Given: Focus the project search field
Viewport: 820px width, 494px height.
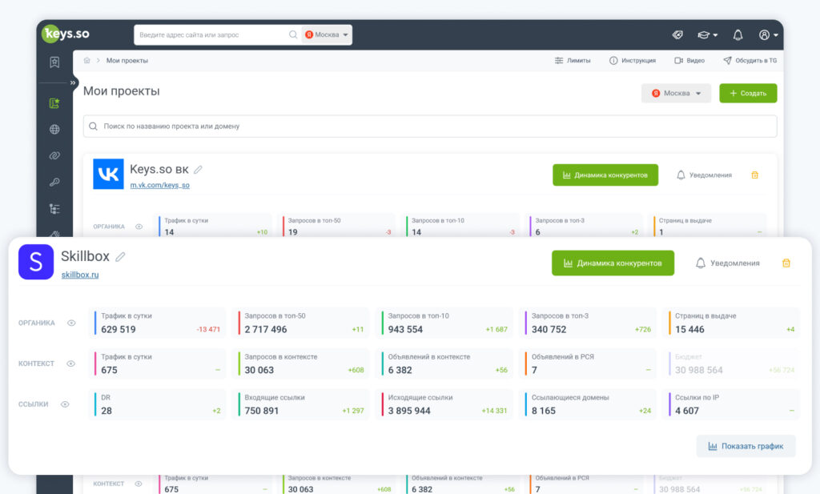Looking at the screenshot, I should tap(430, 126).
